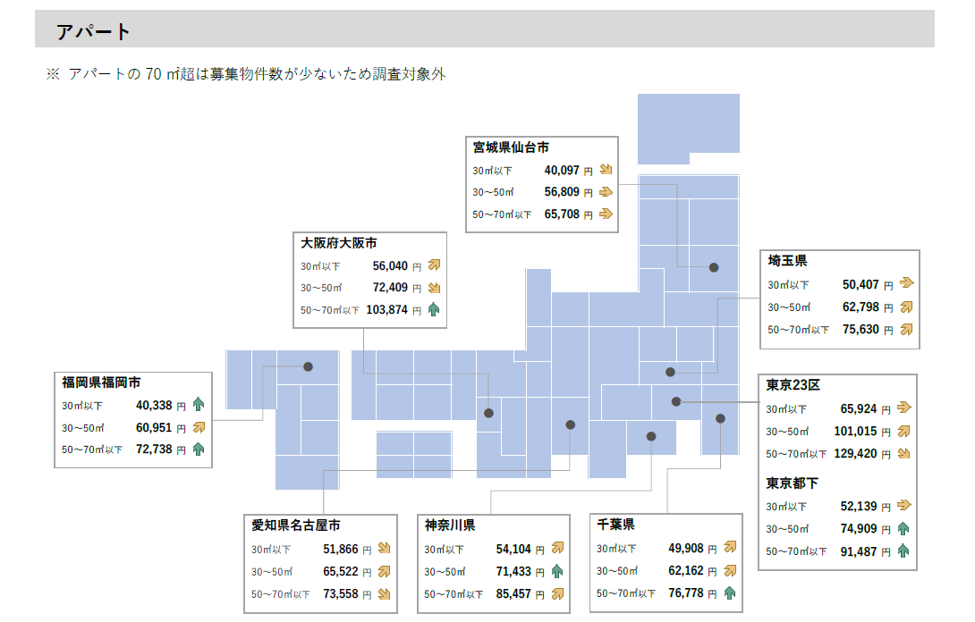This screenshot has height=622, width=975.
Task: Click the map dot linked to 大阪府大阪市
Action: (x=488, y=413)
